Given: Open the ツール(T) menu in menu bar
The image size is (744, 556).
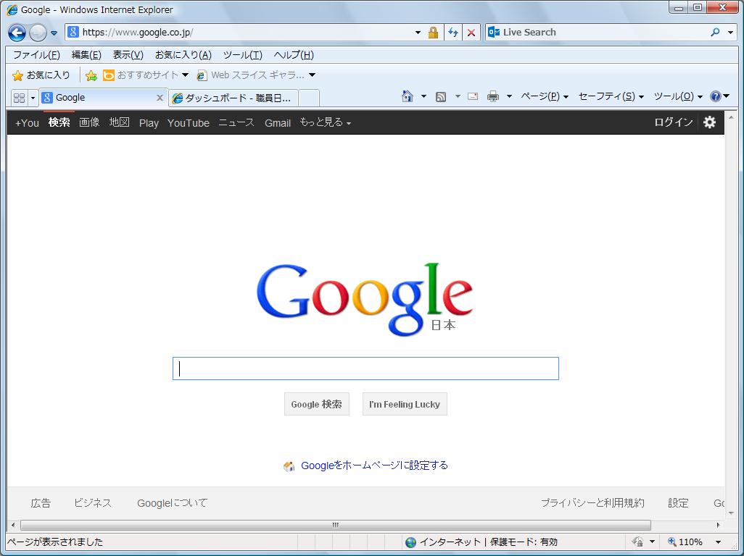Looking at the screenshot, I should (x=242, y=55).
